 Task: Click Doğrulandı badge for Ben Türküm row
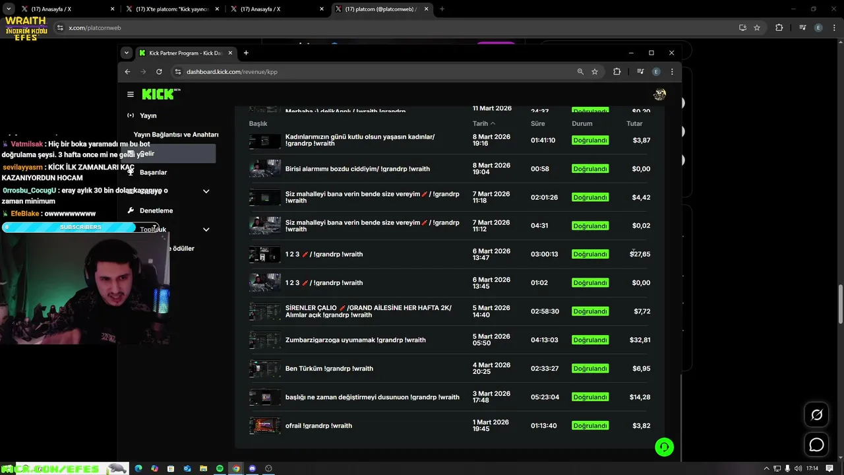590,369
